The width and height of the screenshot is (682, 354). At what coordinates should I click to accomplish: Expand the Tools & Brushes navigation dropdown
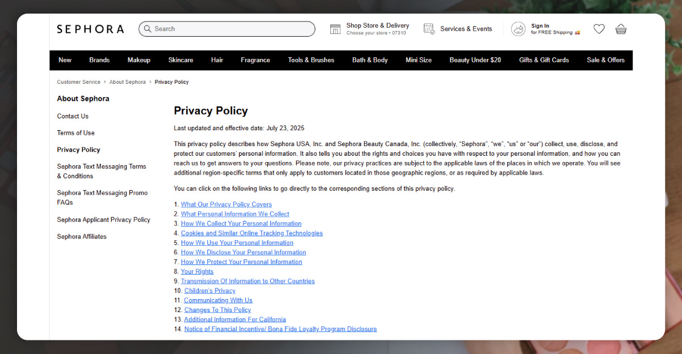click(x=311, y=60)
